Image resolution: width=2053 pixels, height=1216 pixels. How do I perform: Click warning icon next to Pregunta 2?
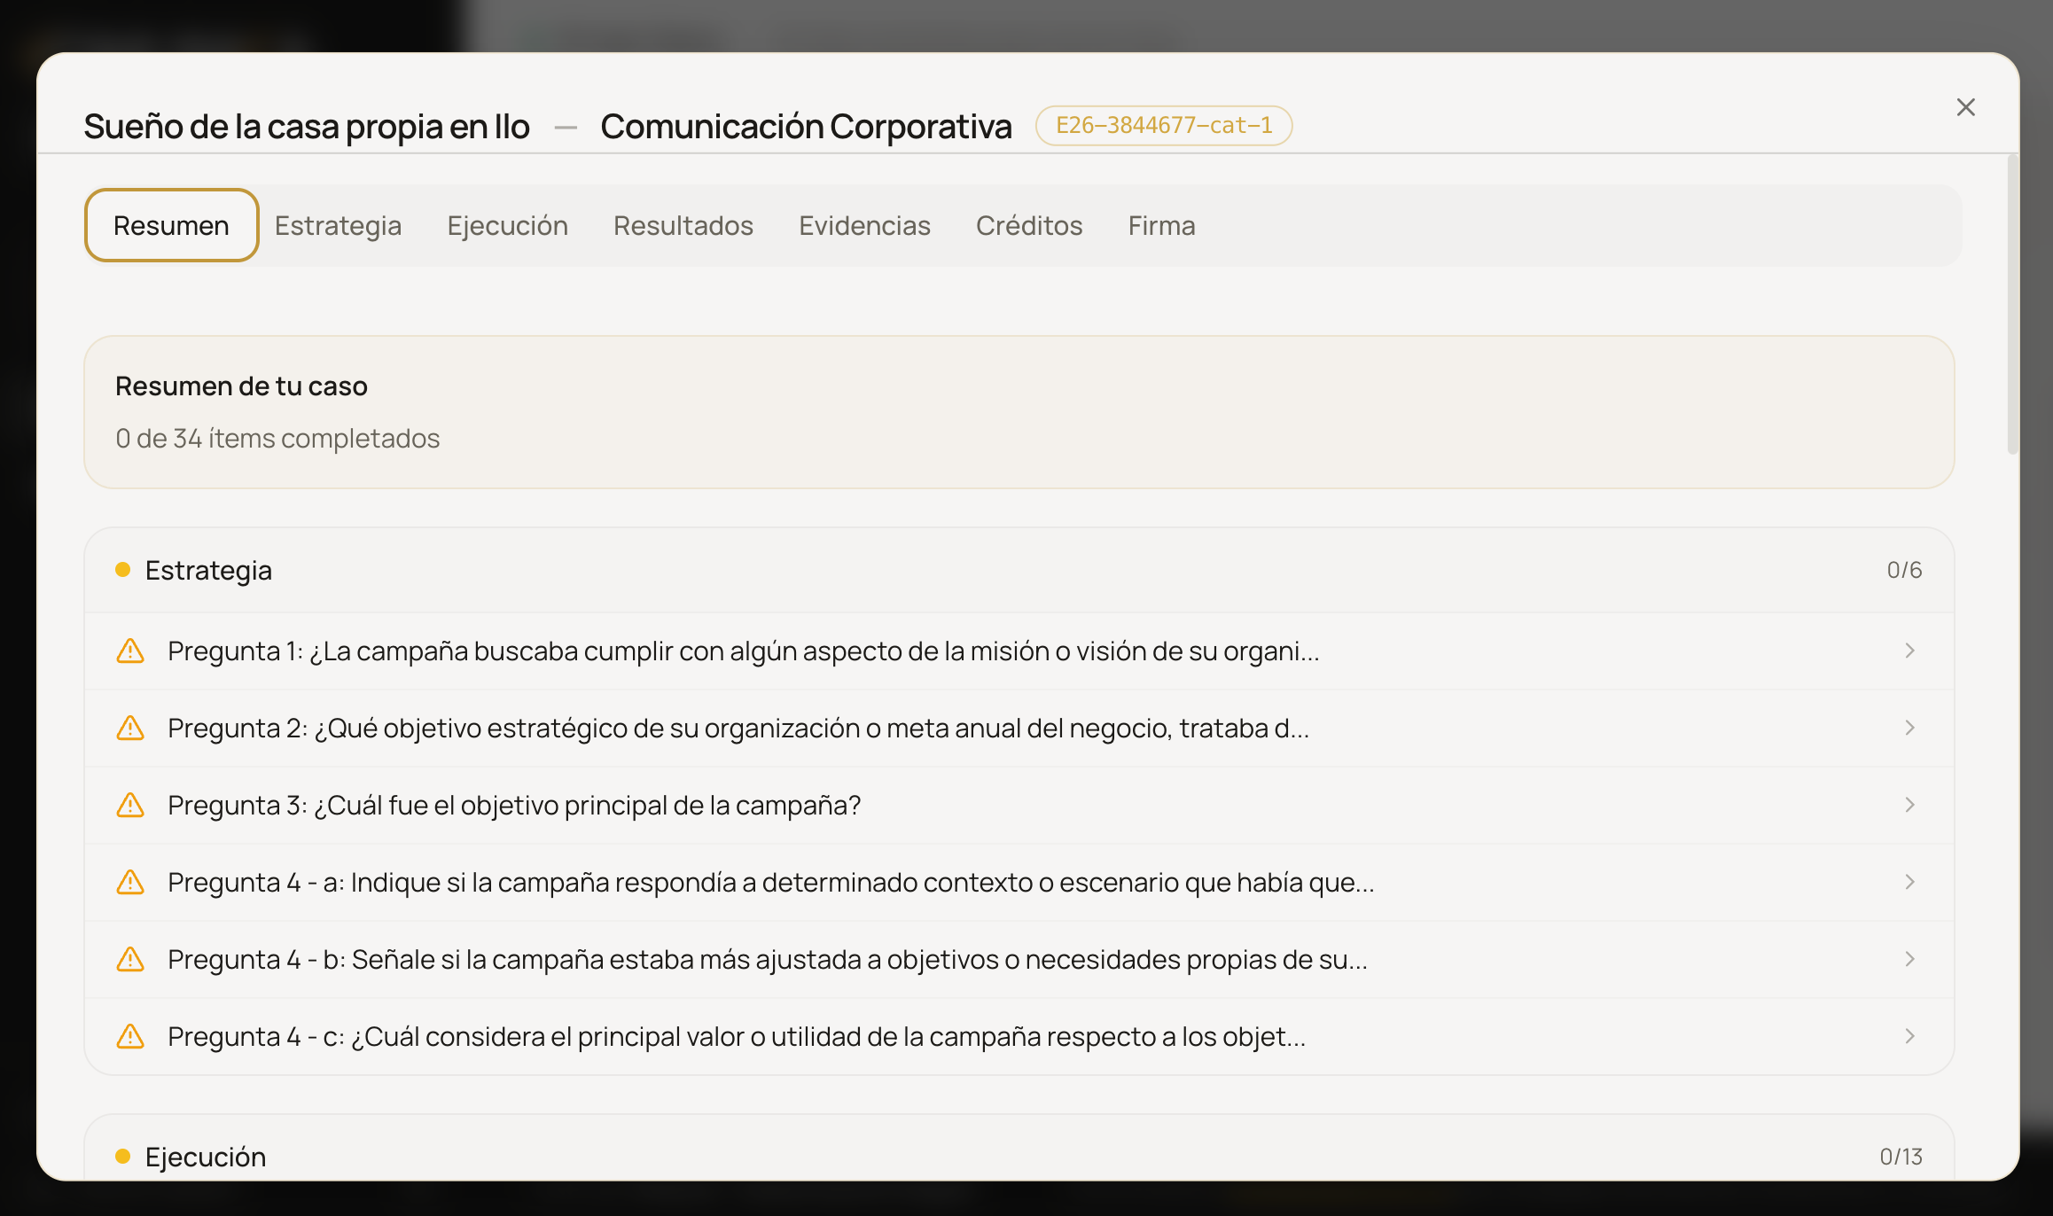tap(130, 728)
